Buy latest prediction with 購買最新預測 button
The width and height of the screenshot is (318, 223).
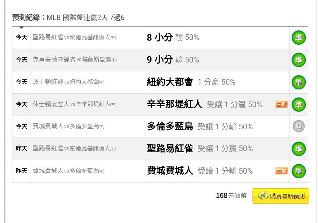(281, 196)
